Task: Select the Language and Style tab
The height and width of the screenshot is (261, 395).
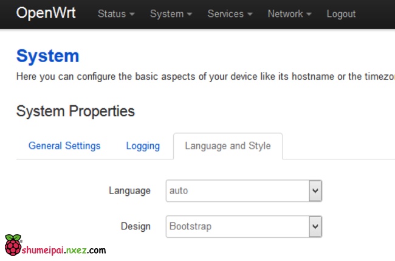Action: pyautogui.click(x=228, y=146)
